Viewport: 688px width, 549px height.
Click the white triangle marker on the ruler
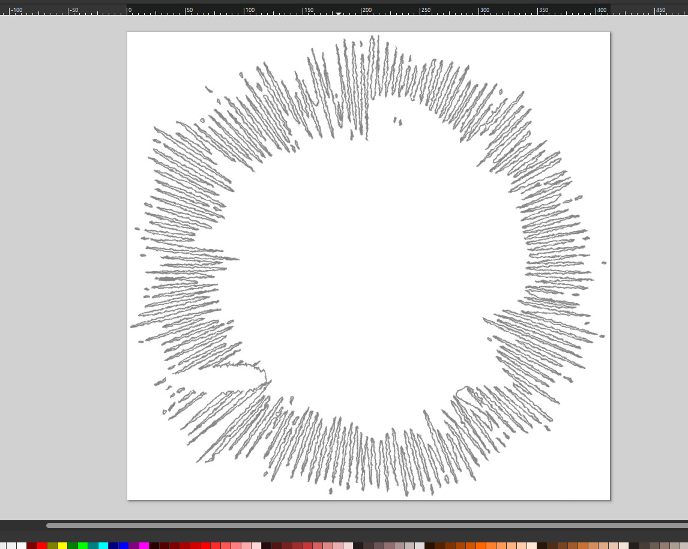339,14
